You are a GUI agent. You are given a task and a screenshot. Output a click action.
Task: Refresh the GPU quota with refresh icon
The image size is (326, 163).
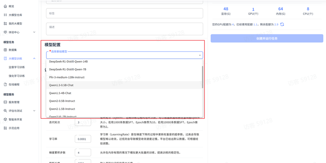pos(282,24)
